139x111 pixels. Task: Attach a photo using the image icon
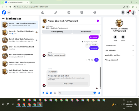(47, 93)
